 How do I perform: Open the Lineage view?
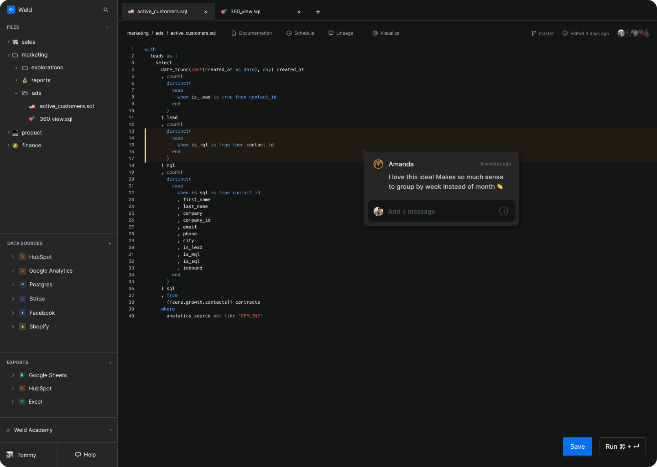[x=341, y=33]
